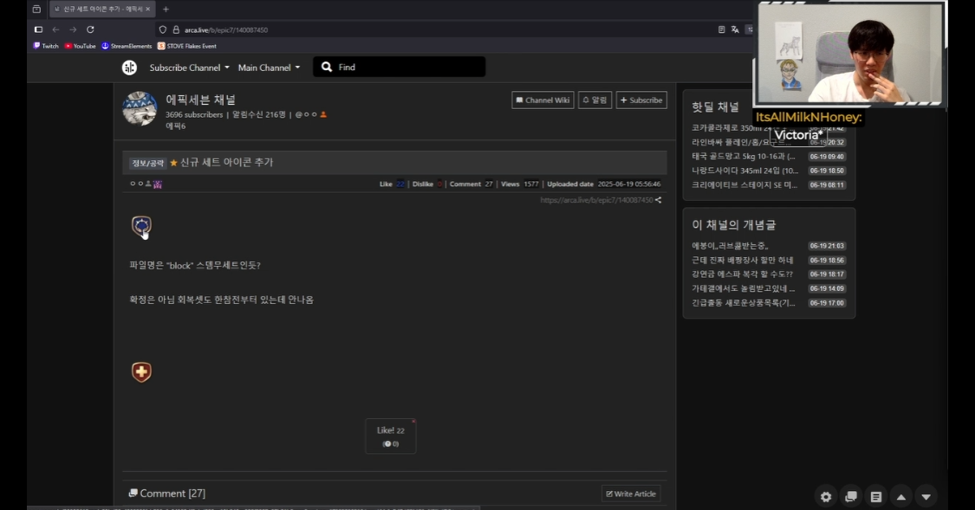Screen dimensions: 975x510
Task: Open best post 강연금 에스파 복각 할 수도??
Action: pos(742,274)
